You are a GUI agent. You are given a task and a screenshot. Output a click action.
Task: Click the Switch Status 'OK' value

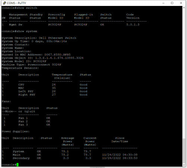coord(102,24)
